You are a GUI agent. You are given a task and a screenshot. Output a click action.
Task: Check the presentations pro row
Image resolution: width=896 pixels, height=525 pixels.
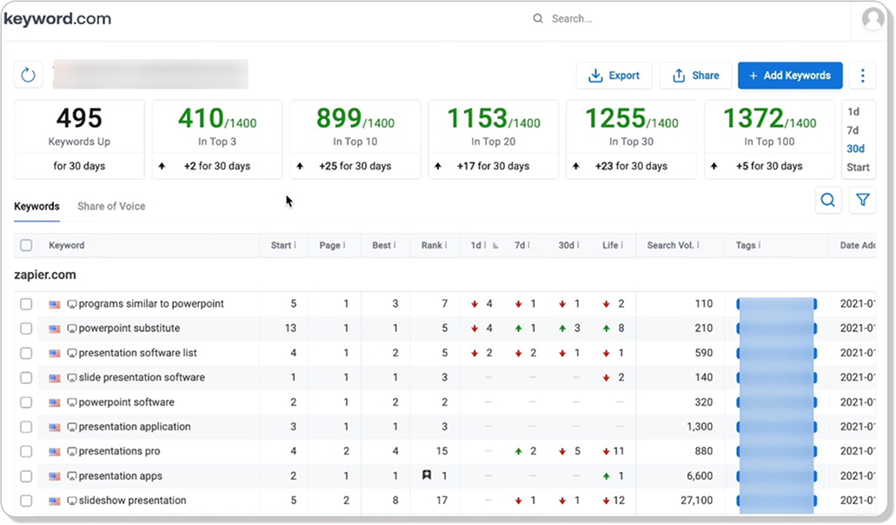[26, 451]
